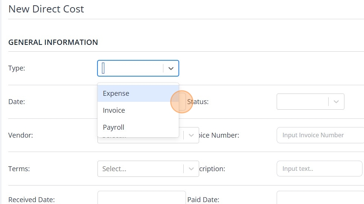Click the Terms field label

click(19, 169)
